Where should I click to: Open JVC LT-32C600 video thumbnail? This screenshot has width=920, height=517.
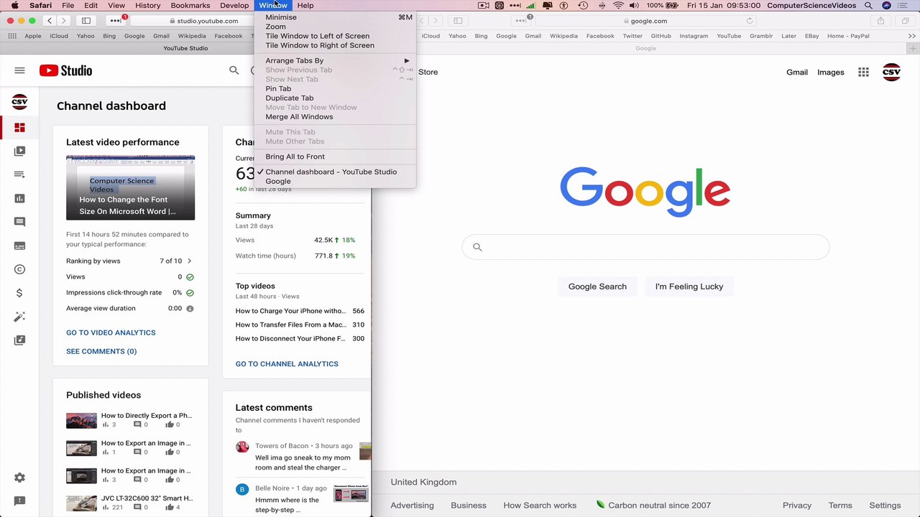coord(81,503)
